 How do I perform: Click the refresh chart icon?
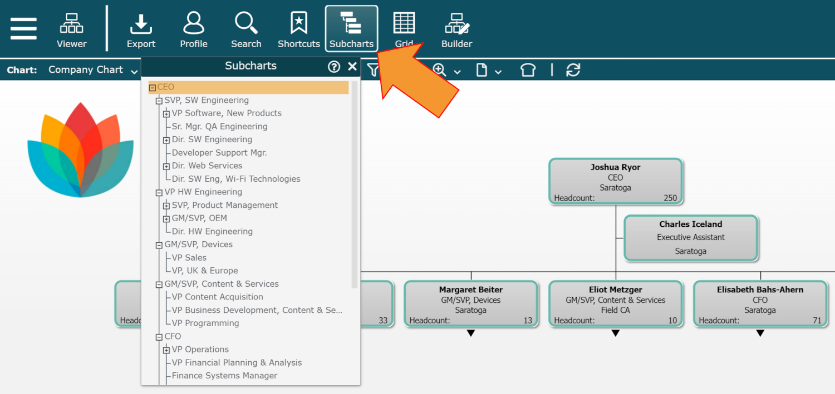pos(573,70)
